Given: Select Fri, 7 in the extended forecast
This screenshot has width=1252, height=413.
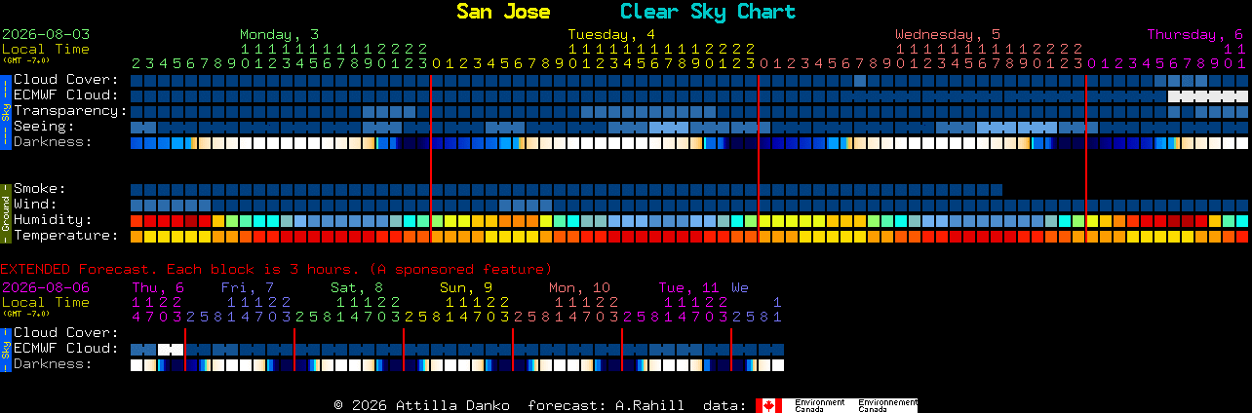Looking at the screenshot, I should [x=248, y=287].
